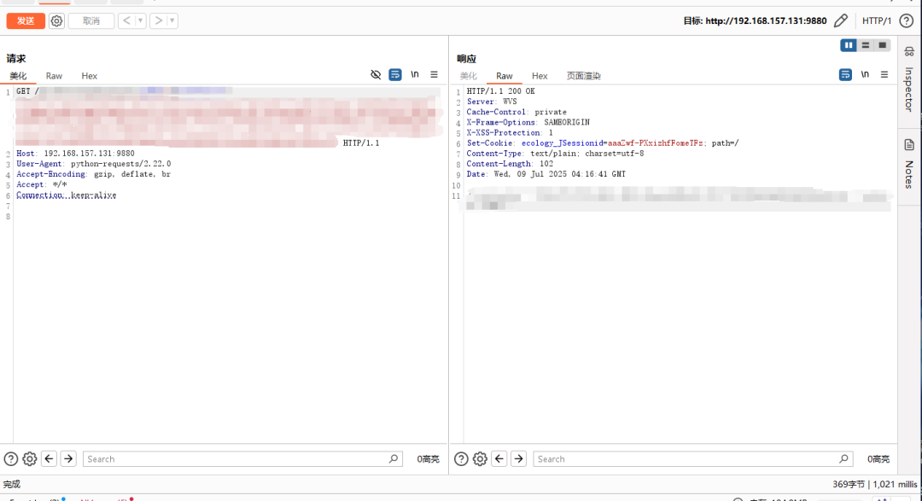
Task: Click the Set-Cookie ecology_JSessionid line
Action: pyautogui.click(x=603, y=143)
